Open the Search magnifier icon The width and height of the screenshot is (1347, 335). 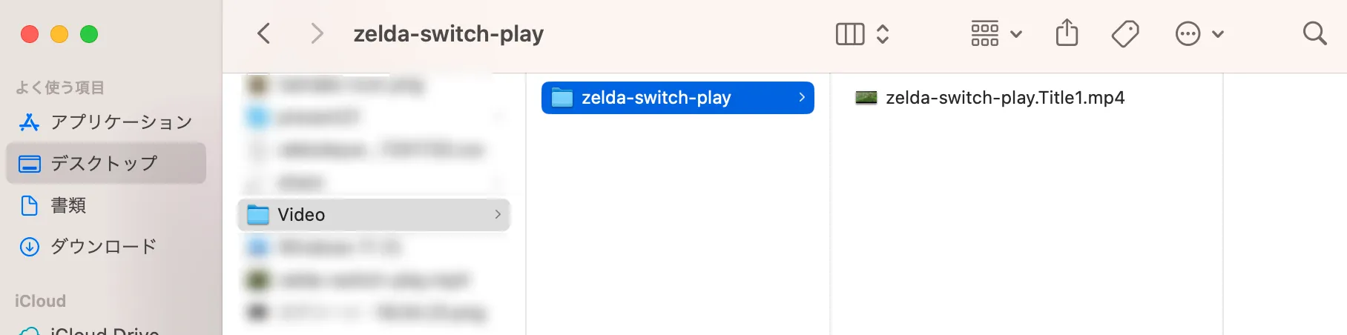point(1314,33)
